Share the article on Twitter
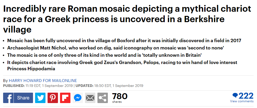The height and width of the screenshot is (108, 257). click(40, 98)
